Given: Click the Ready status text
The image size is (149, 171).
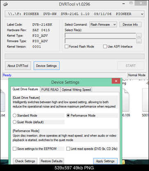Looking at the screenshot, I should click(x=7, y=75).
